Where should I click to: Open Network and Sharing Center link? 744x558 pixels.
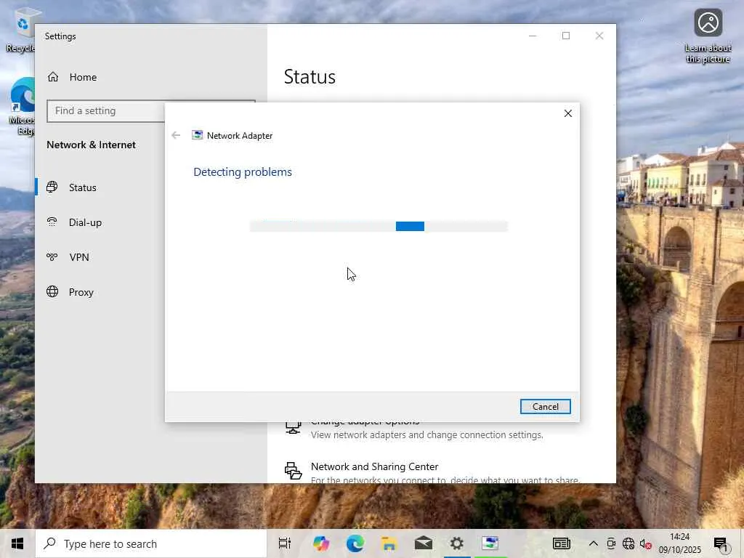click(x=374, y=466)
